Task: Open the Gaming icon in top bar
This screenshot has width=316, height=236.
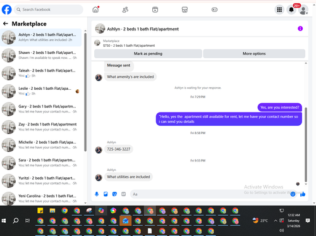Action: point(214,9)
